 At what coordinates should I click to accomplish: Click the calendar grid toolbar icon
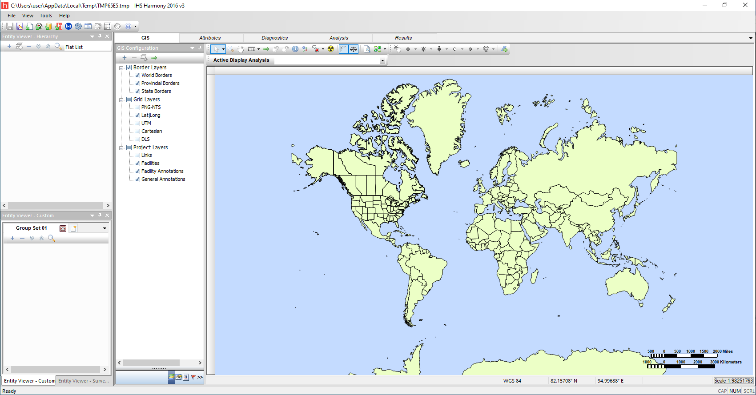point(88,26)
